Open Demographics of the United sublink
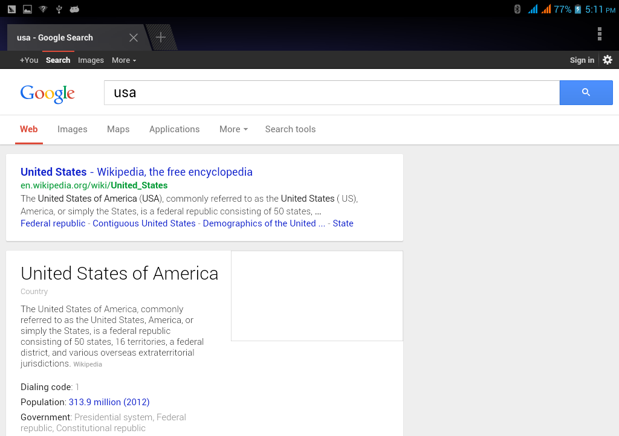 [x=264, y=223]
